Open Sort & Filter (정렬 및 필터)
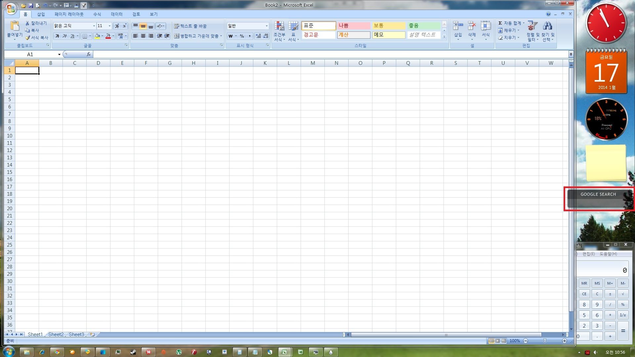 coord(532,31)
